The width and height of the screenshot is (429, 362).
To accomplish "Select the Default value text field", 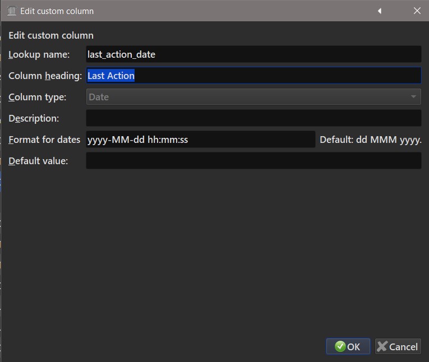I will [253, 161].
